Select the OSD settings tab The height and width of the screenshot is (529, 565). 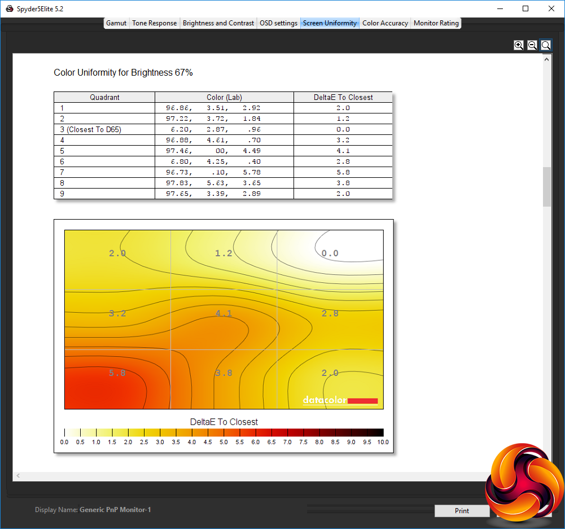278,23
